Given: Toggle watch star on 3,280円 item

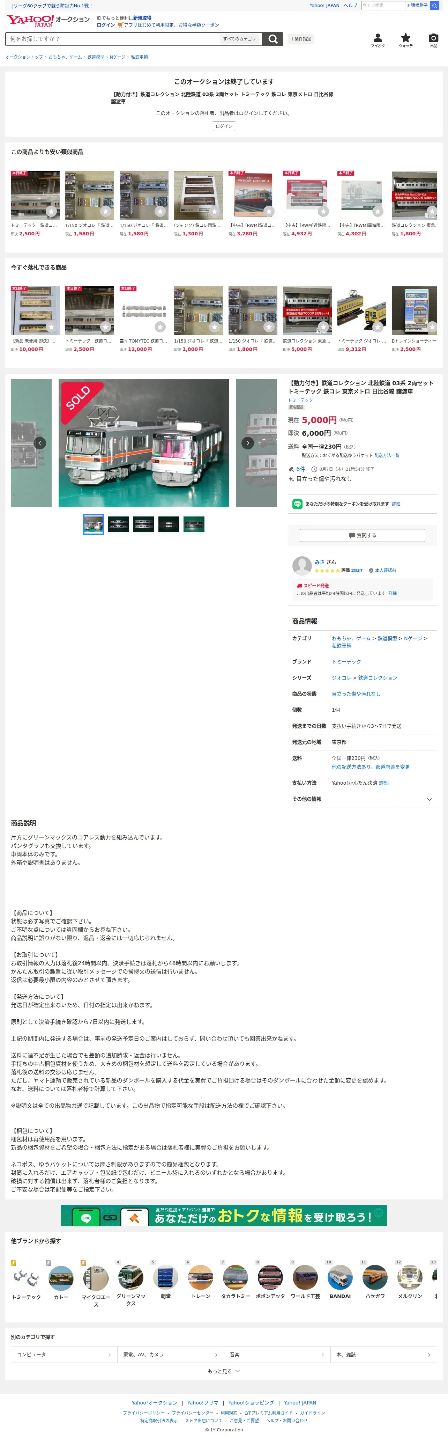Looking at the screenshot, I should [x=269, y=212].
